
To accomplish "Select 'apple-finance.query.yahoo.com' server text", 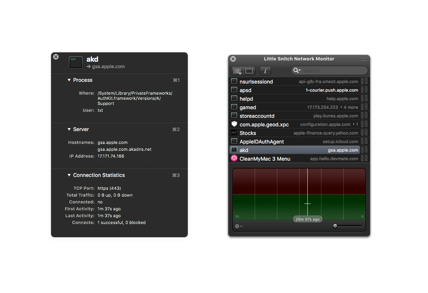I will 326,133.
